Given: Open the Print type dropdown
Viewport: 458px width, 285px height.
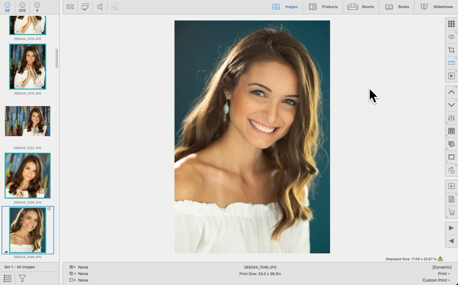Looking at the screenshot, I should [x=444, y=274].
